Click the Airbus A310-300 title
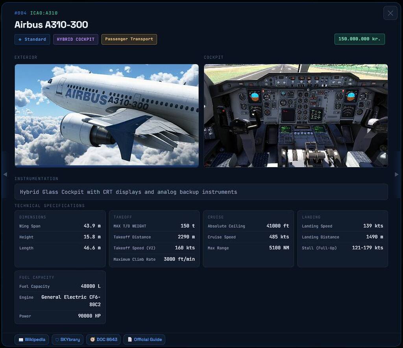The width and height of the screenshot is (403, 348). tap(51, 25)
